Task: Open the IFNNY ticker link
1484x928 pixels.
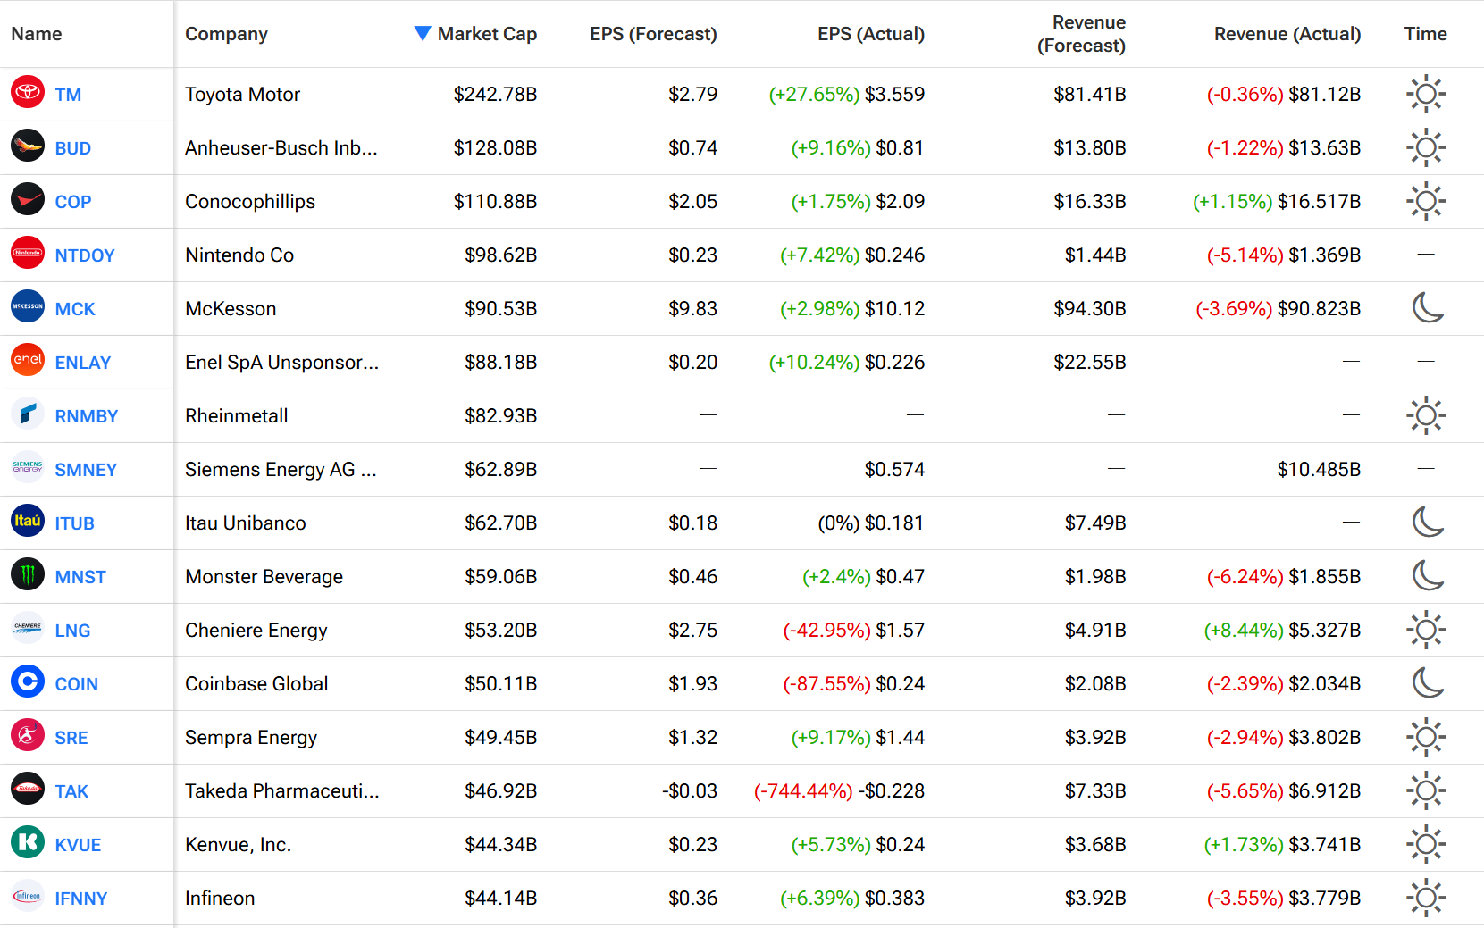Action: pos(81,899)
